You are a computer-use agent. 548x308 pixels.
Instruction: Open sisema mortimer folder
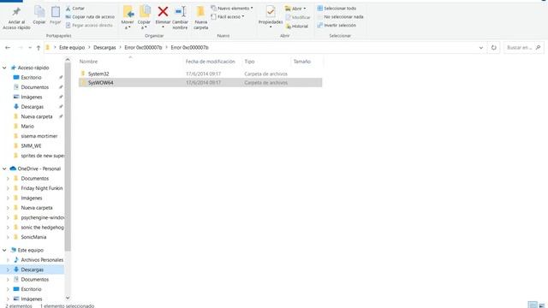point(39,136)
